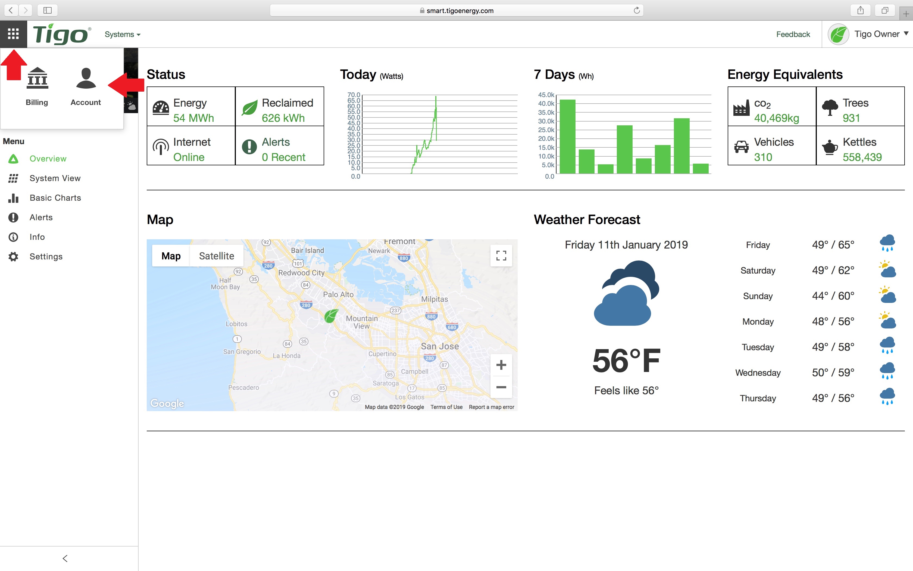Click the System View grid icon
Screen dimensions: 913x571
[13, 178]
